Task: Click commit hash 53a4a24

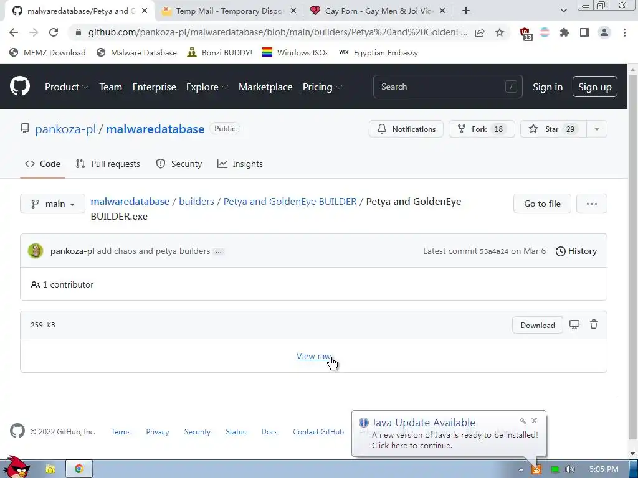Action: point(493,251)
